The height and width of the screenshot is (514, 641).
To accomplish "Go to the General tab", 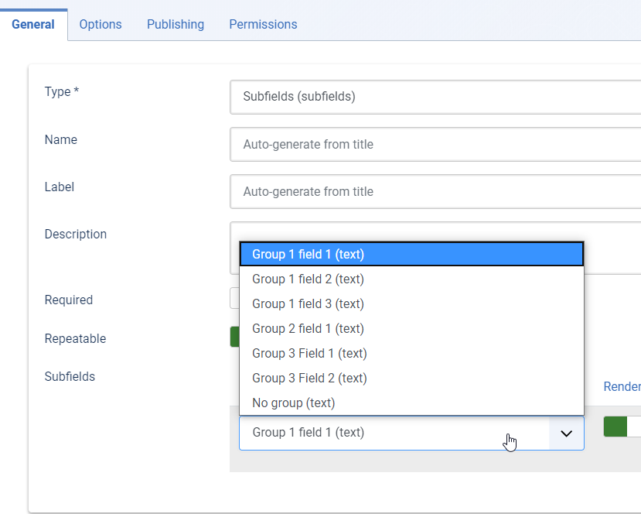I will click(33, 25).
